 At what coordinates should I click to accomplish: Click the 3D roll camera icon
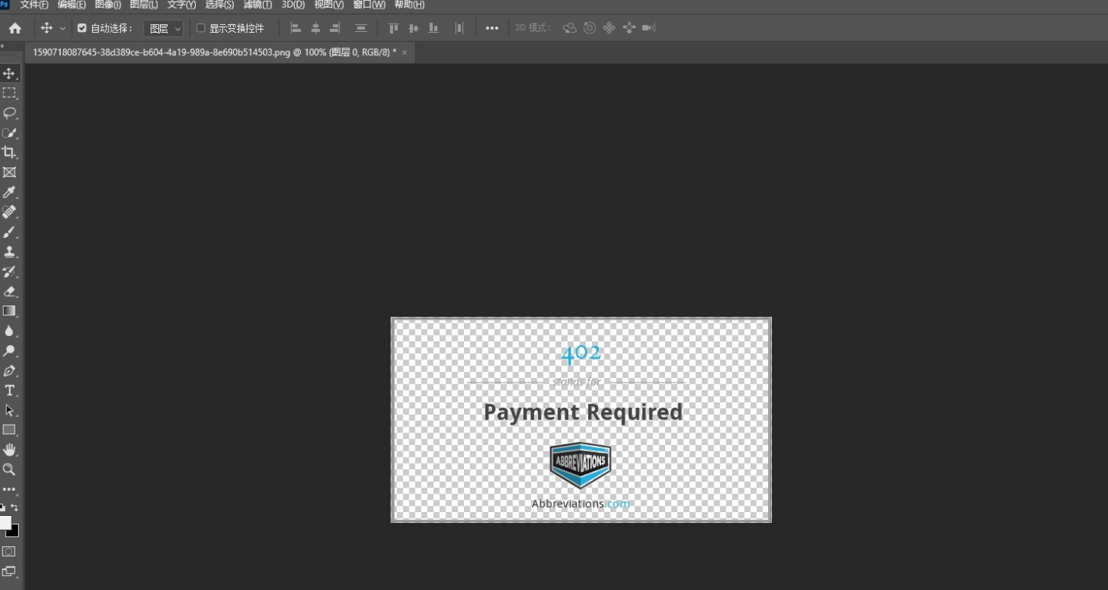pos(589,28)
